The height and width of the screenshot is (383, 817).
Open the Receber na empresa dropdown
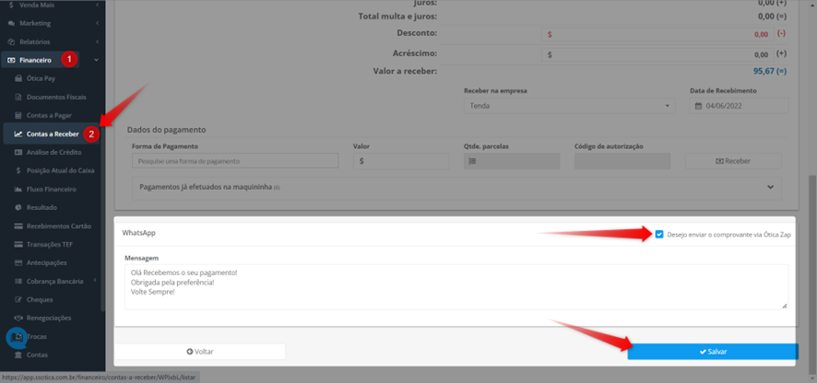pyautogui.click(x=570, y=106)
